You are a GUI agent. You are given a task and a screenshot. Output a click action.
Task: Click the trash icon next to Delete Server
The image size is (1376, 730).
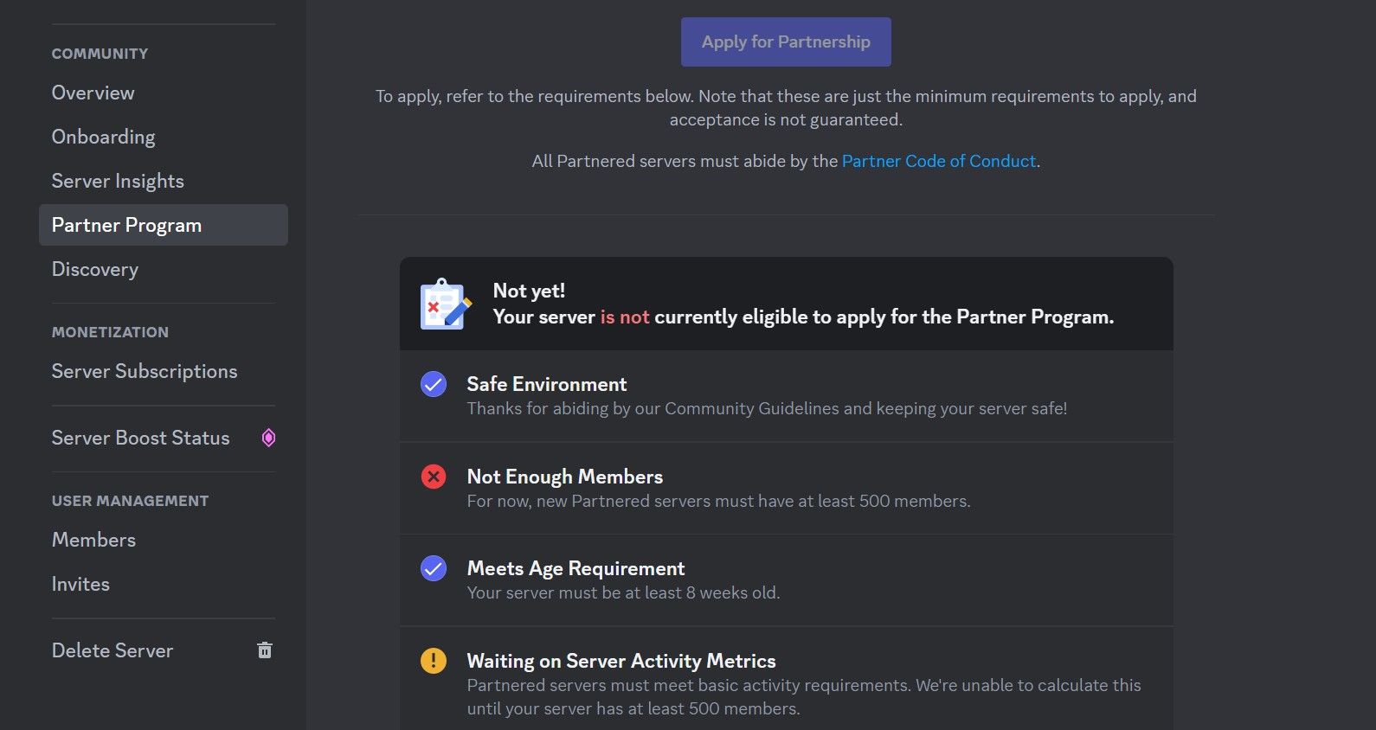pos(265,650)
